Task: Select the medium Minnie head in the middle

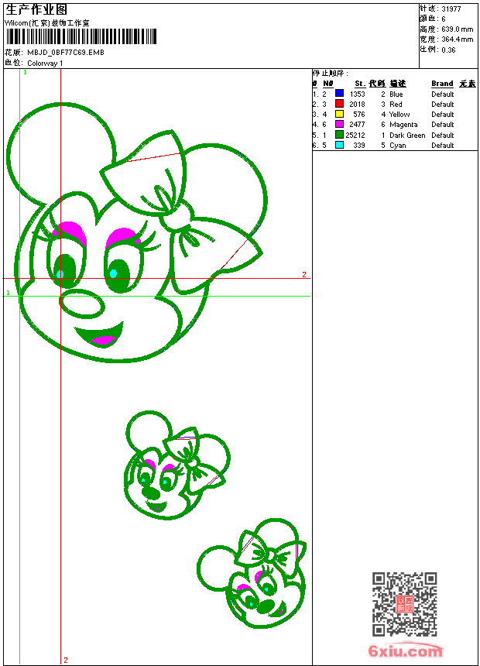Action: pos(177,465)
